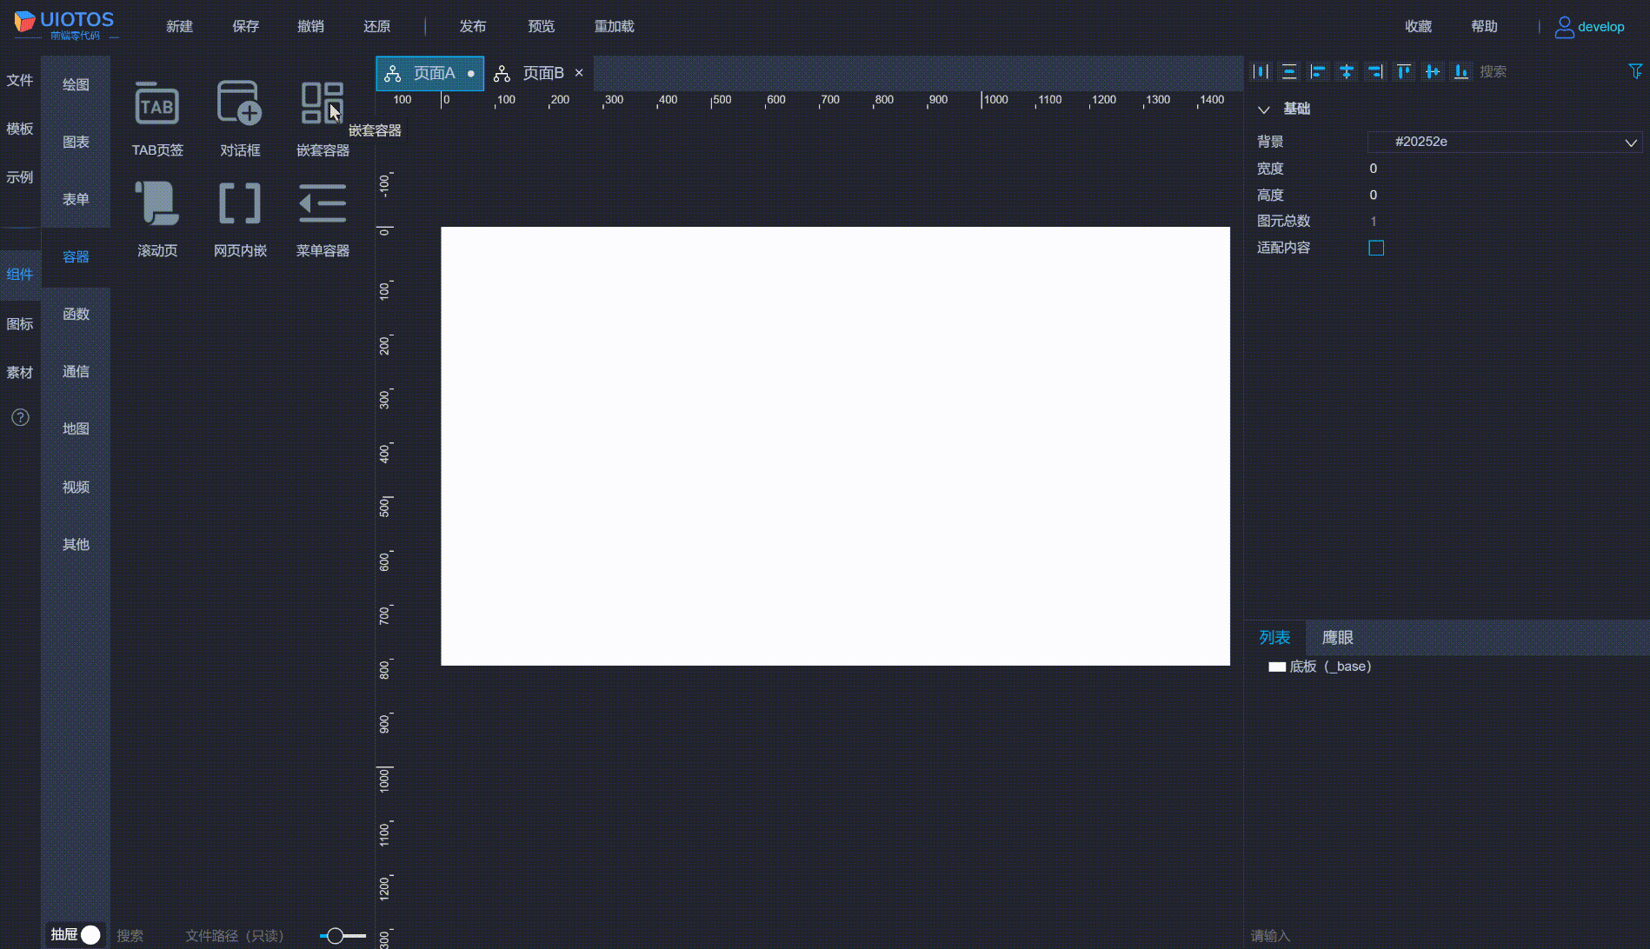Open the help question mark icon
Image resolution: width=1650 pixels, height=949 pixels.
pos(20,417)
